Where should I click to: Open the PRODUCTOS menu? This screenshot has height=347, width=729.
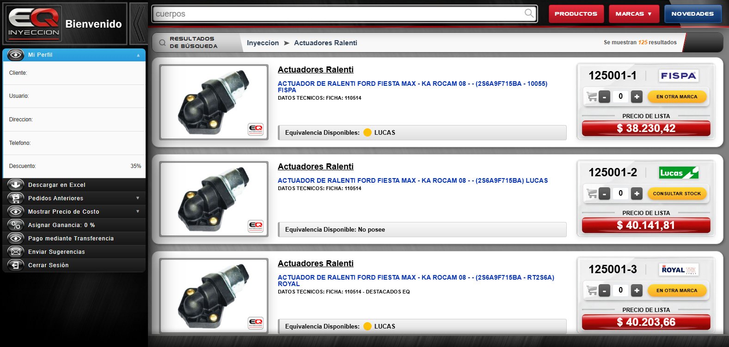coord(576,14)
